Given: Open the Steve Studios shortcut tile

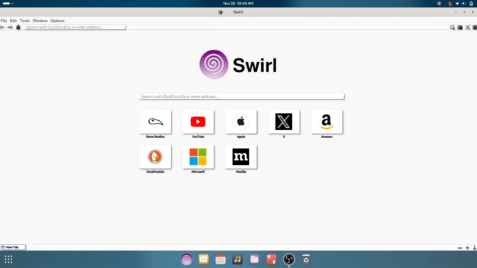Looking at the screenshot, I should click(x=155, y=122).
